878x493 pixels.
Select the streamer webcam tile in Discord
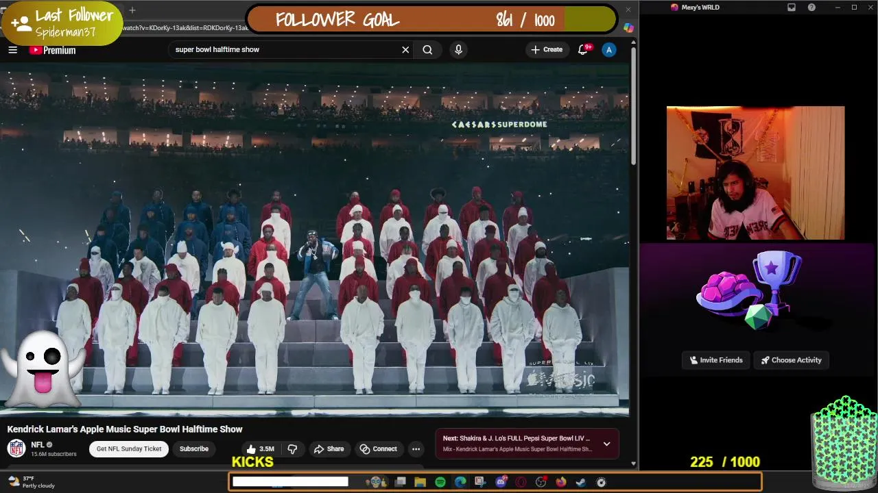point(755,173)
